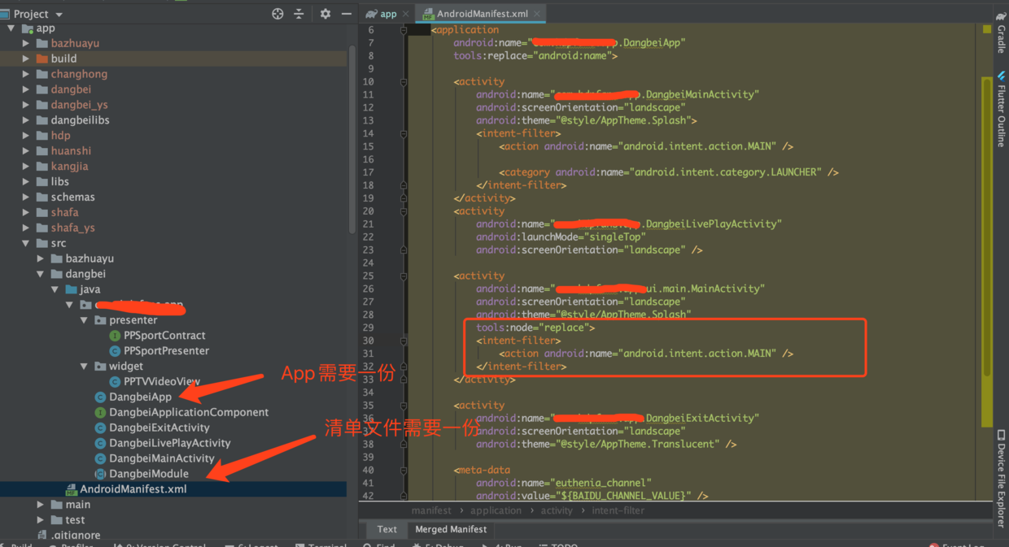The image size is (1009, 547).
Task: Collapse the java folder arrow
Action: tap(55, 289)
